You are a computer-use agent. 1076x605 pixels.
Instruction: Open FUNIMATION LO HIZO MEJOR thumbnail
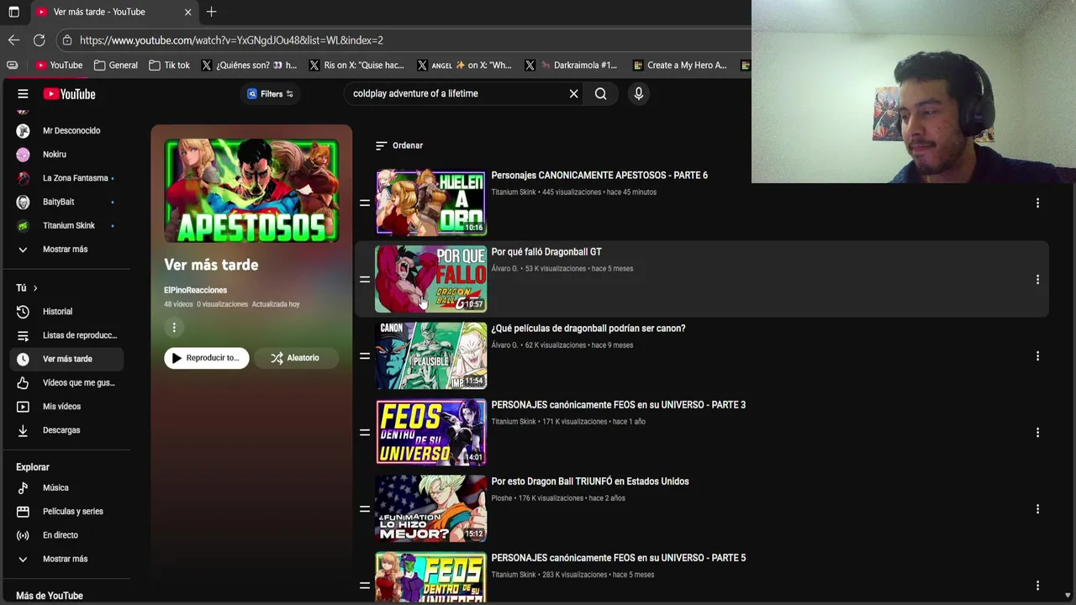[430, 508]
